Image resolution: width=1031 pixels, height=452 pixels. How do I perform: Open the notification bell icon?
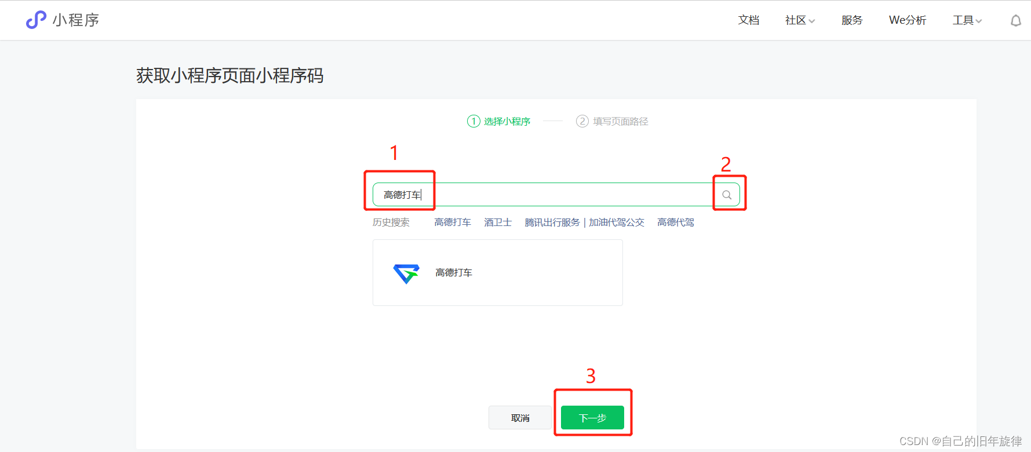click(1016, 21)
